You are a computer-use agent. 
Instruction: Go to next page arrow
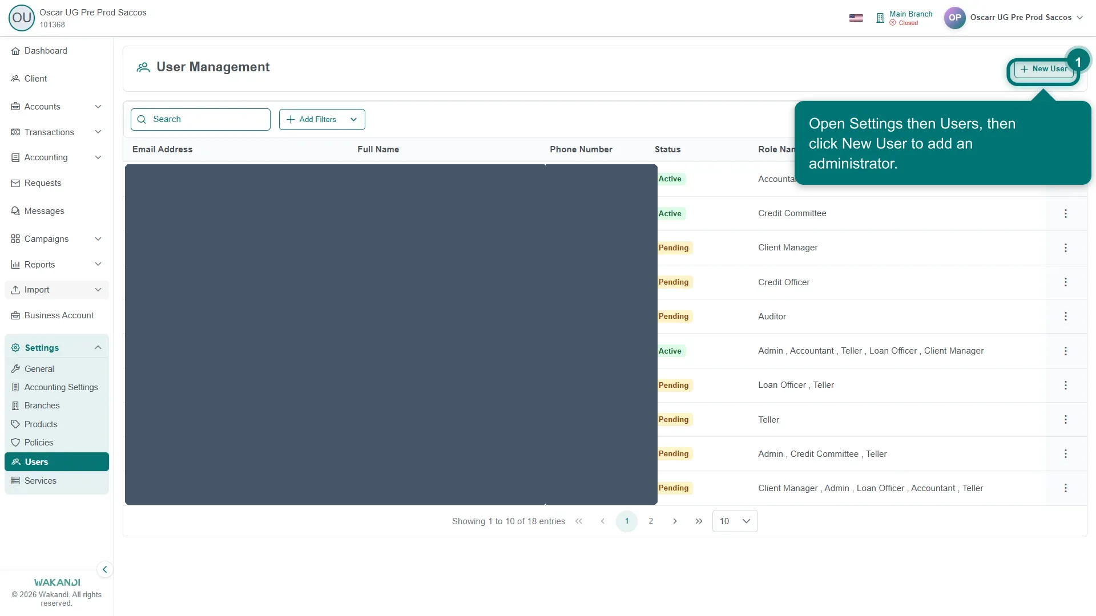[x=675, y=521]
